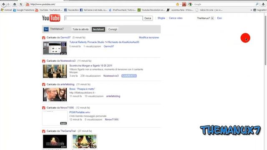This screenshot has width=267, height=150.
Task: Open Bossi: "Pisapia è matto" video
Action: coord(82,89)
